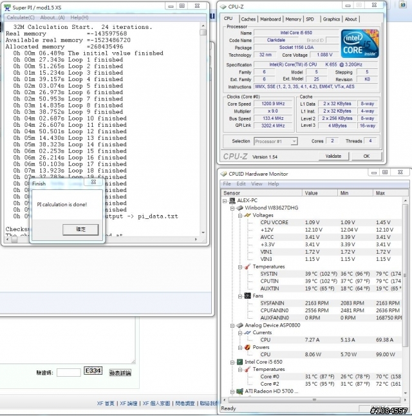Screen dimensions: 412x416
Task: Collapse the Analog Device ASP0800 node
Action: click(232, 326)
